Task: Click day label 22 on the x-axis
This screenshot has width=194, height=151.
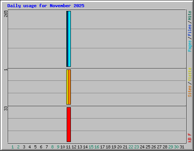Action: (x=131, y=147)
